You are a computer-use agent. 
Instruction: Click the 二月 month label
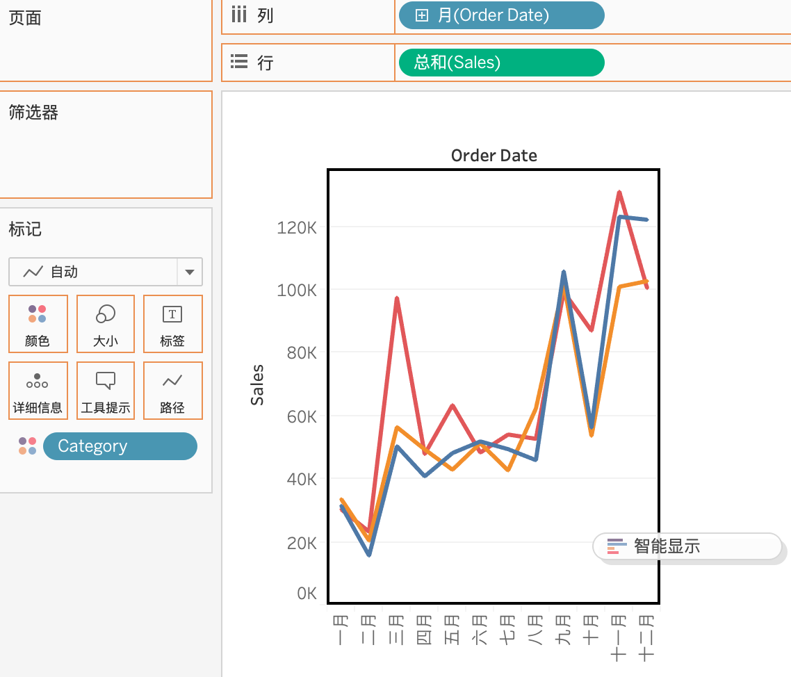click(x=369, y=630)
